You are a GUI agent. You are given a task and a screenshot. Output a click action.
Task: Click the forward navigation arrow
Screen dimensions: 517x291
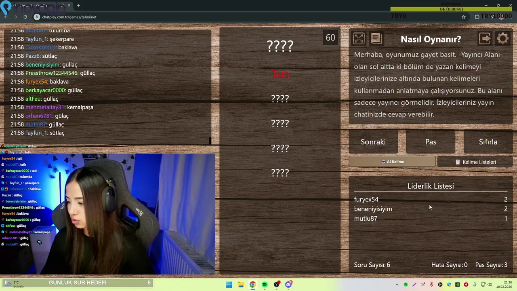coord(15,17)
